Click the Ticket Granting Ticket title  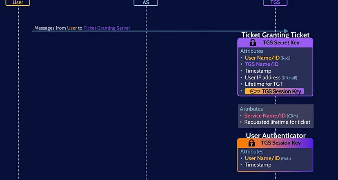(x=275, y=35)
